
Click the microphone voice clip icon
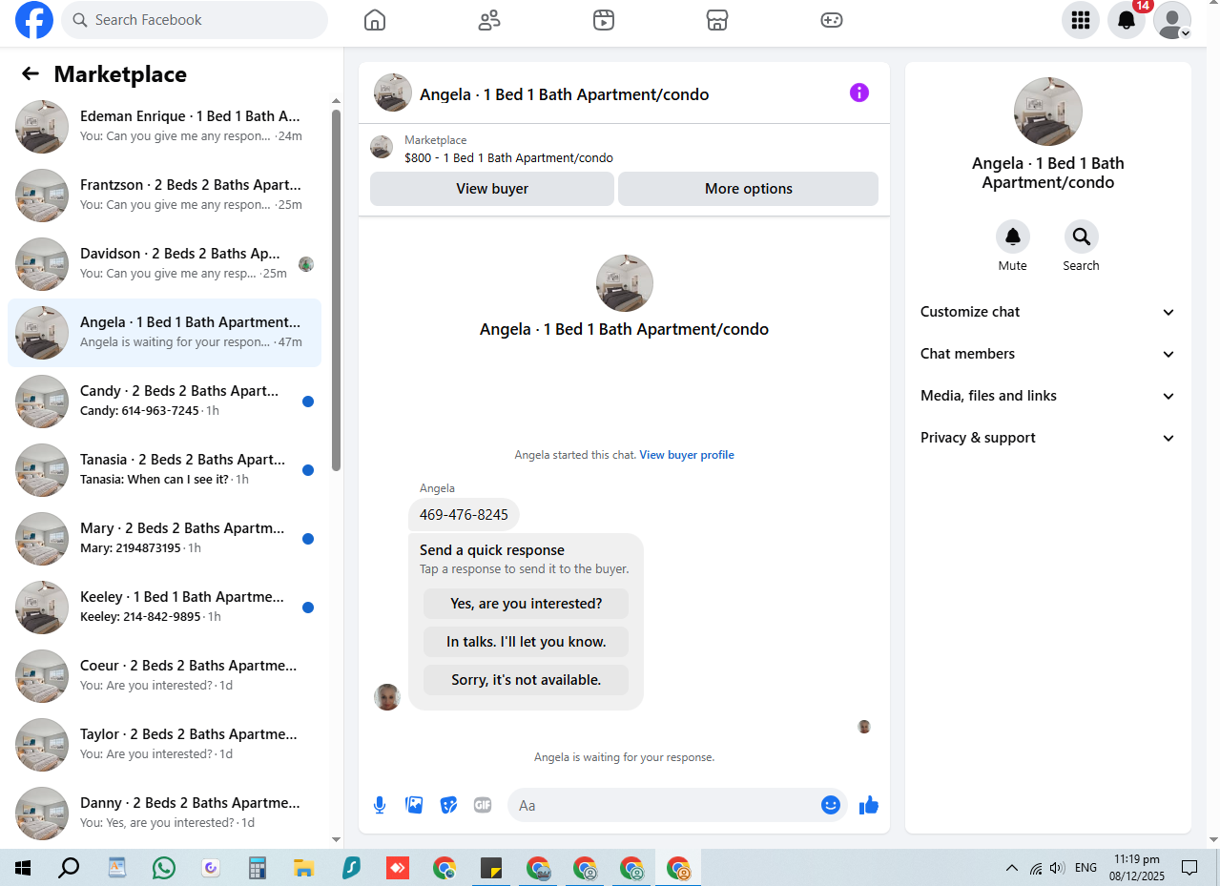pos(380,805)
